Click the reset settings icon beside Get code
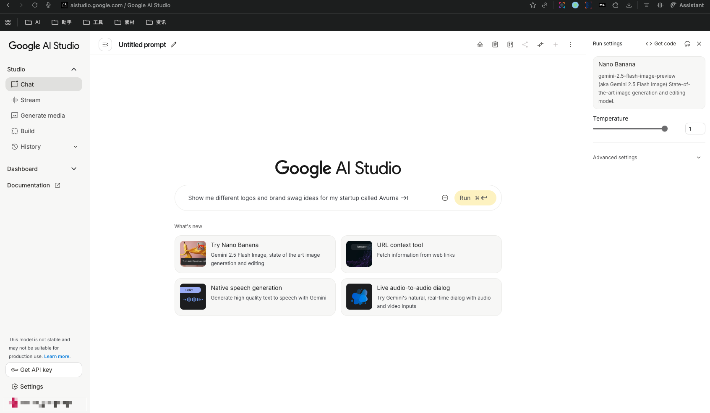 [x=687, y=44]
